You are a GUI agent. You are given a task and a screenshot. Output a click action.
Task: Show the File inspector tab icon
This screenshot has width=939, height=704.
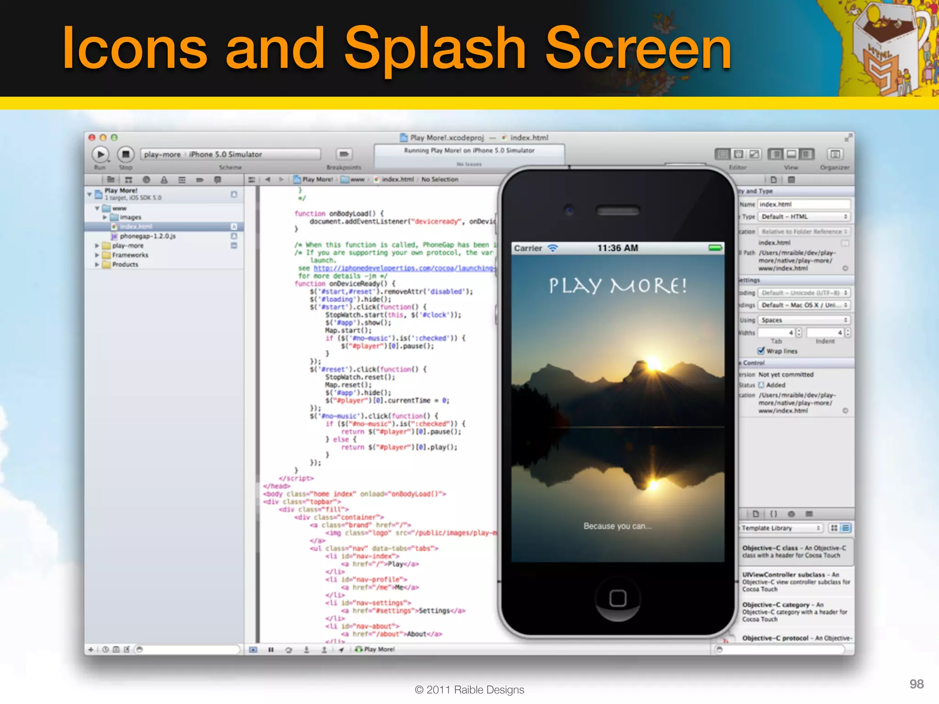(x=773, y=180)
